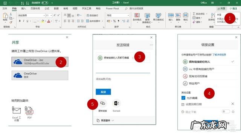Toggle Italic formatting
This screenshot has width=241, height=136.
[23, 21]
